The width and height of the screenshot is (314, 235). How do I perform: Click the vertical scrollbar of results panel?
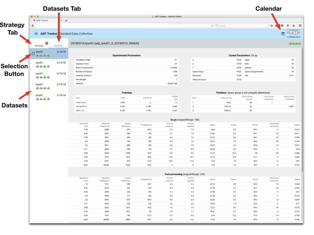[x=302, y=109]
